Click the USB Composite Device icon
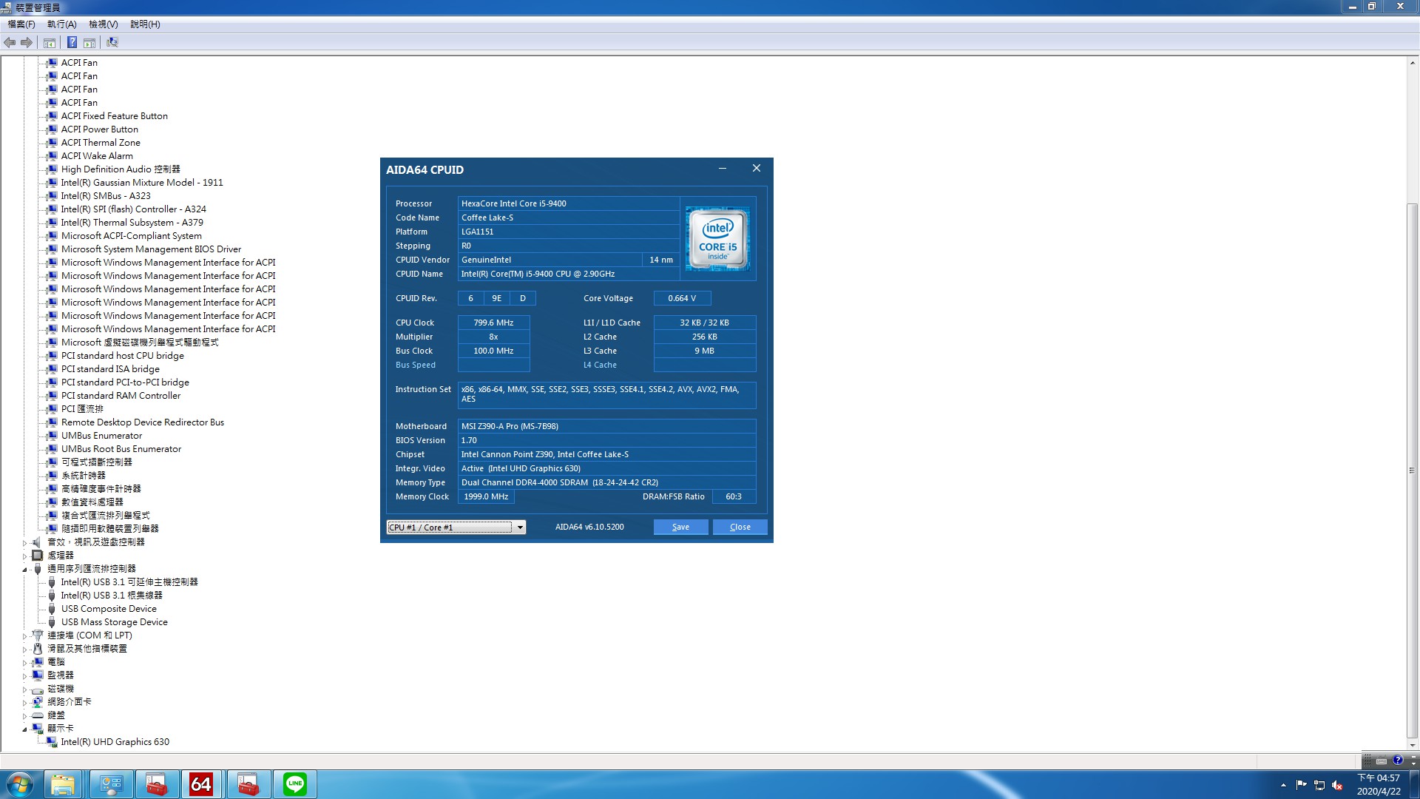Screen dimensions: 1420x799 (52, 609)
